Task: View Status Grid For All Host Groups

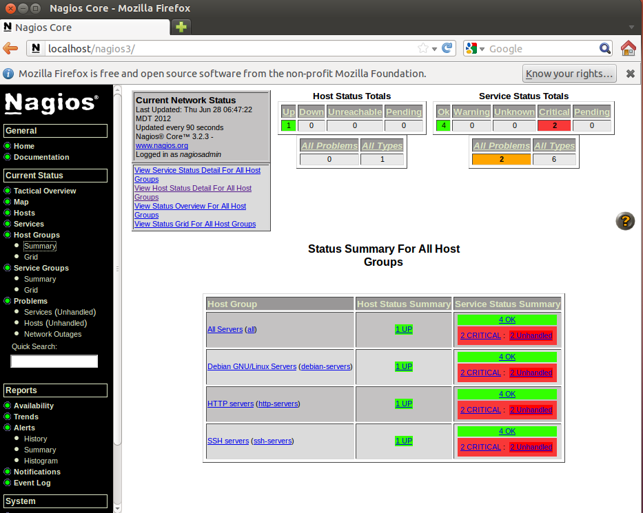Action: click(195, 224)
